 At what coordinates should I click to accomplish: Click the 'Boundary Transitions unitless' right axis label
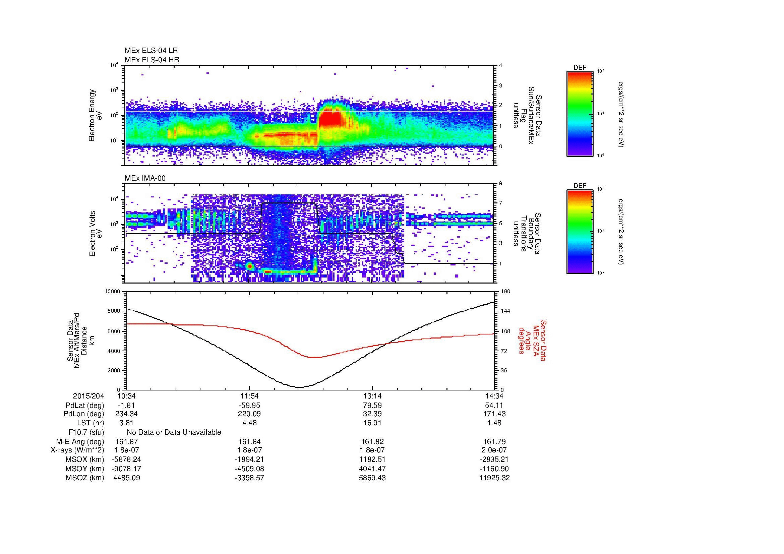coord(527,234)
